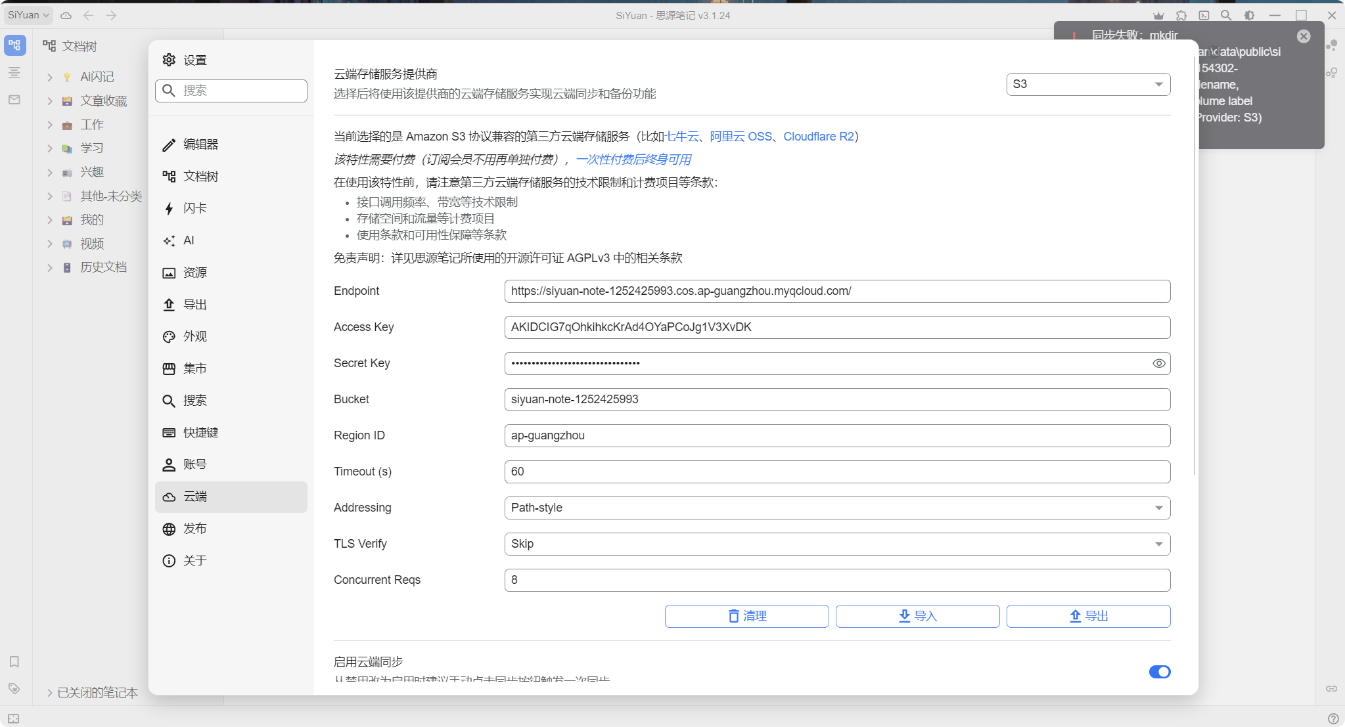This screenshot has width=1345, height=727.
Task: Open the plugins puzzle icon
Action: point(1181,15)
